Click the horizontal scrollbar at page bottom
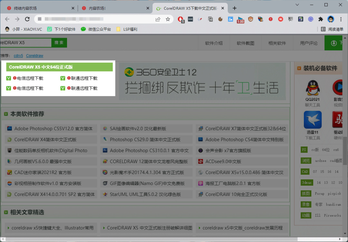Image resolution: width=348 pixels, height=242 pixels. 151,239
